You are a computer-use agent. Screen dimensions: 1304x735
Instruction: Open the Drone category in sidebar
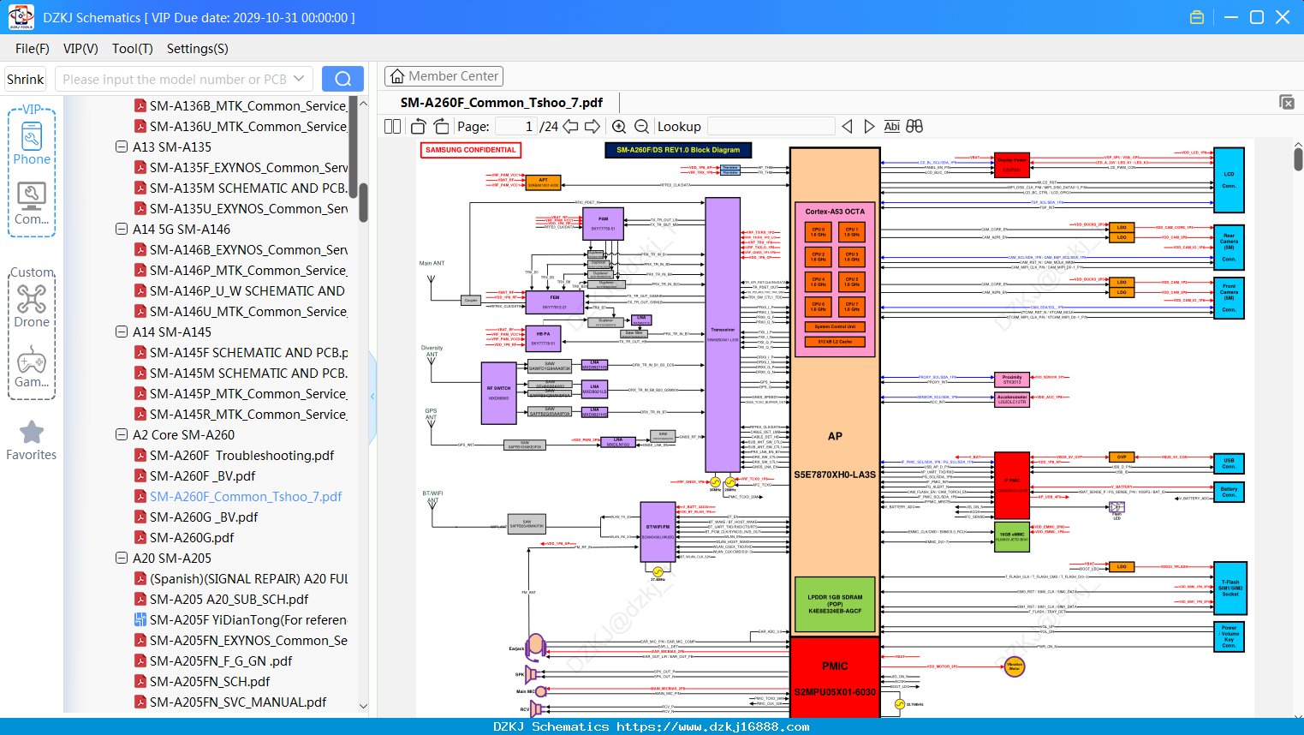pos(32,306)
